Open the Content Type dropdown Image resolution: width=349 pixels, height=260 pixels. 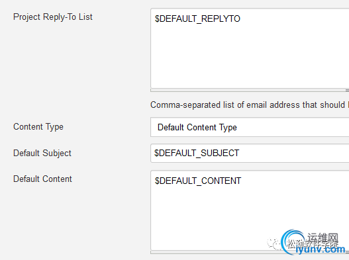pyautogui.click(x=250, y=127)
